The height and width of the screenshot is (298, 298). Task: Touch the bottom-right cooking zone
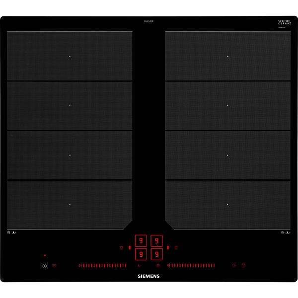pos(227,204)
